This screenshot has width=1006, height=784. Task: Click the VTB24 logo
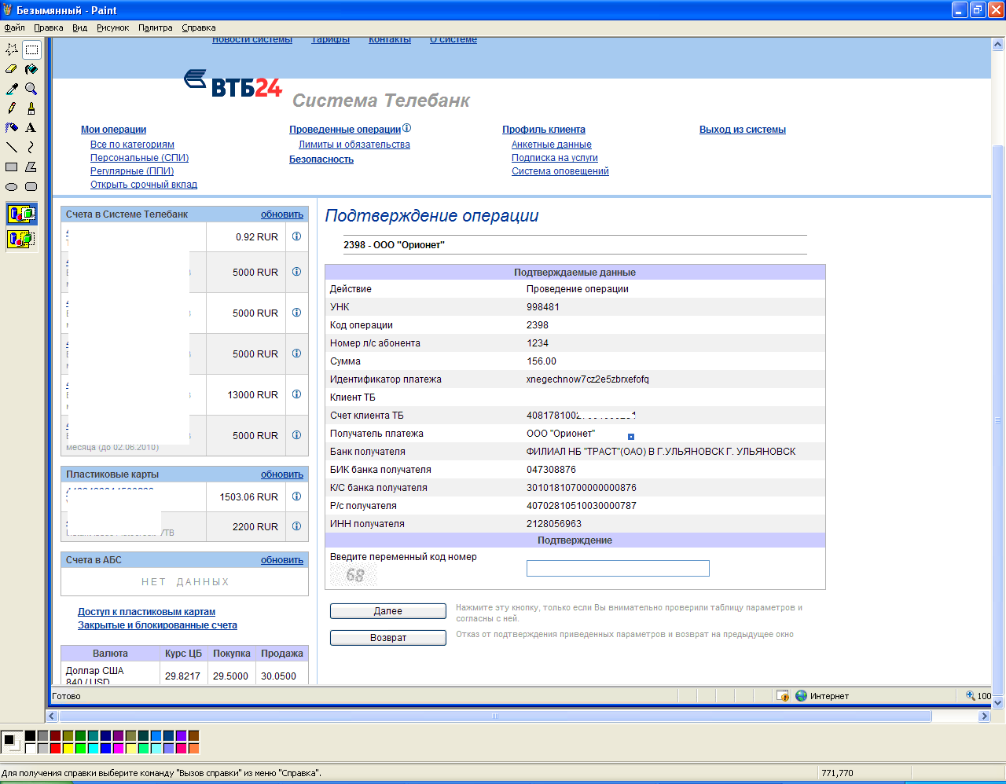[233, 84]
